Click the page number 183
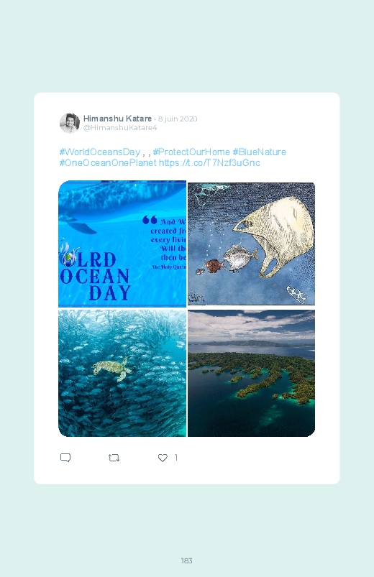The width and height of the screenshot is (374, 577). click(x=187, y=560)
